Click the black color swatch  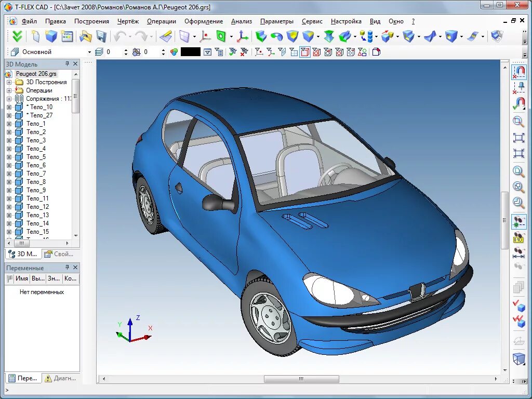(x=190, y=52)
